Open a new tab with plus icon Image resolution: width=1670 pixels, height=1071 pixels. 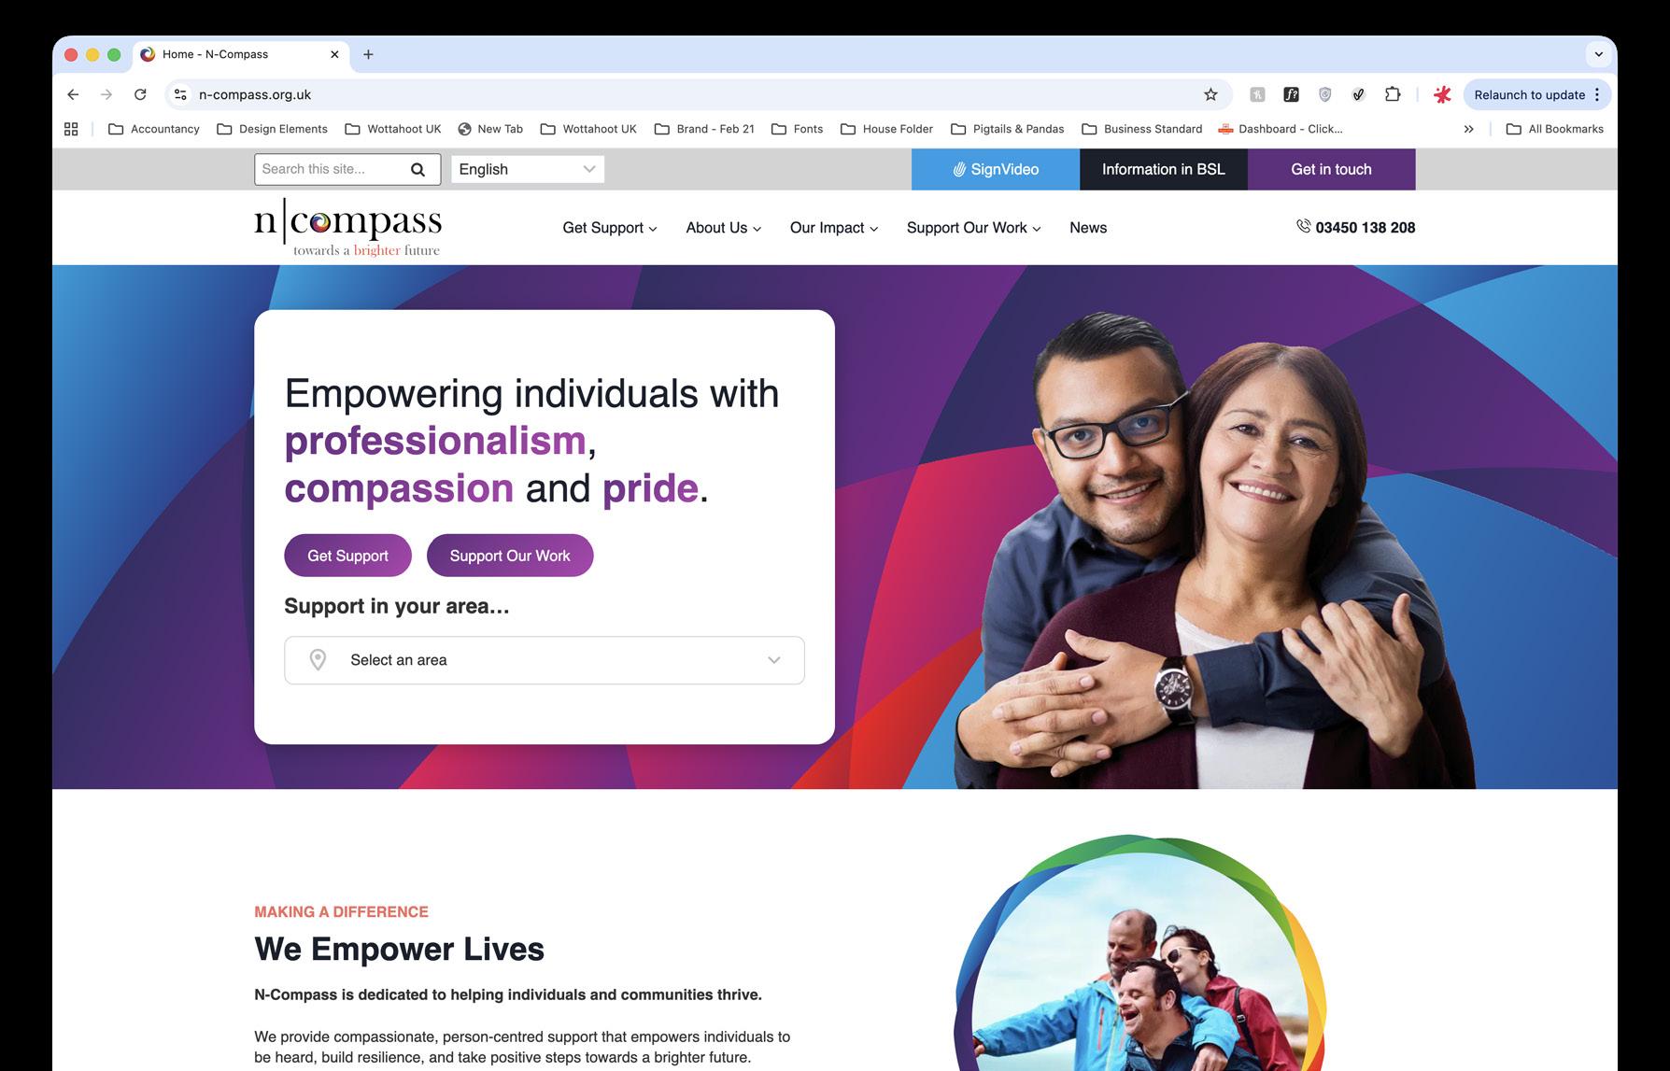[x=368, y=54]
